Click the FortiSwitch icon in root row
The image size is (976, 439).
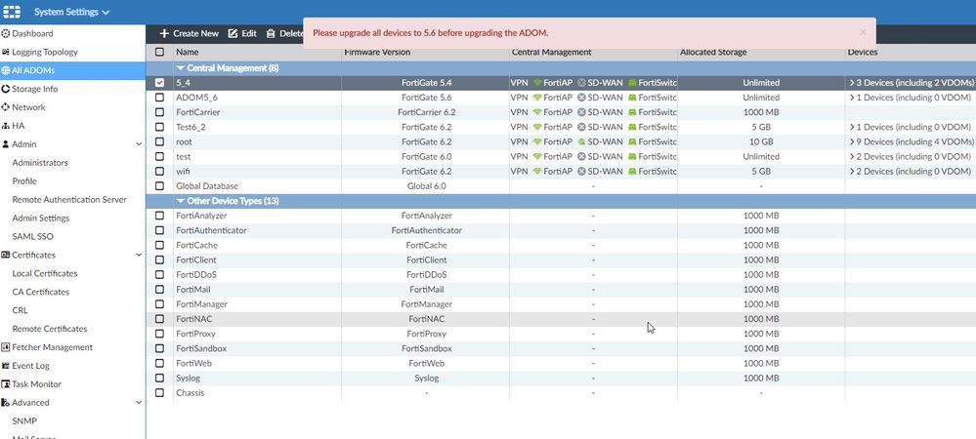632,141
